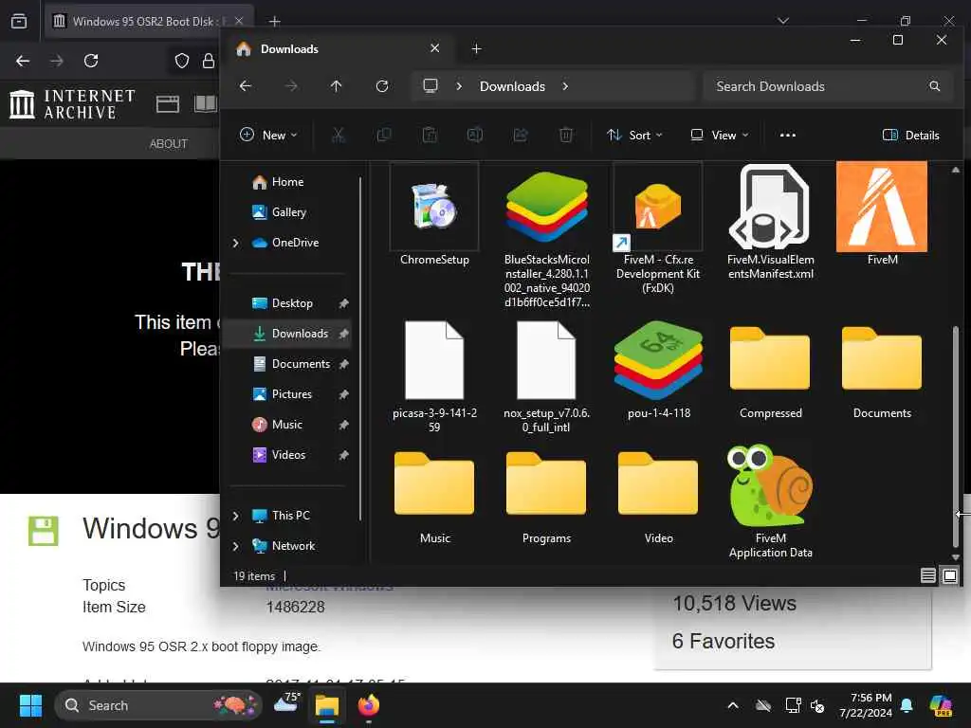Image resolution: width=971 pixels, height=728 pixels.
Task: Click the Search Downloads field
Action: [x=828, y=86]
